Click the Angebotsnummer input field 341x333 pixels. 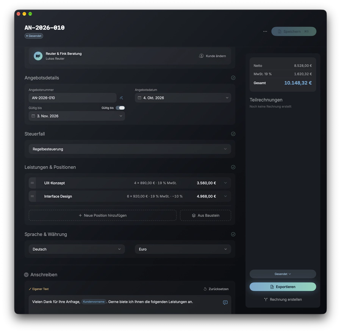(x=72, y=98)
